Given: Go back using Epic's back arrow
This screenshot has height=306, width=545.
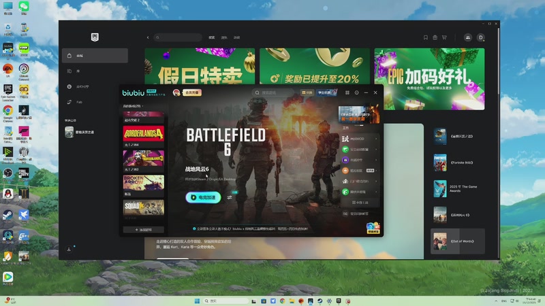Looking at the screenshot, I should coord(148,37).
